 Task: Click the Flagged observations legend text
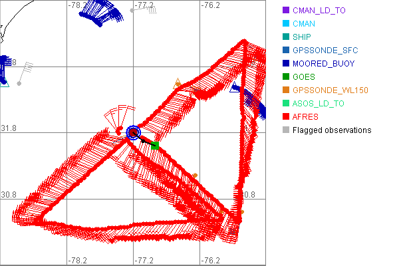click(332, 130)
